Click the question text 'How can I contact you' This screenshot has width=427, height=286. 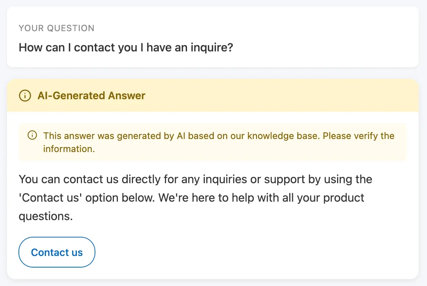126,47
